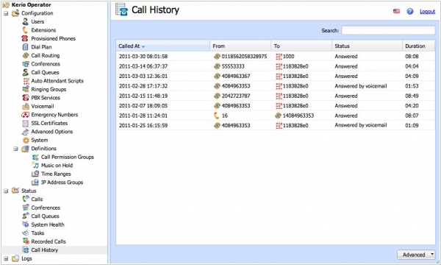Toggle the Called At sort arrow
The width and height of the screenshot is (441, 265).
tap(143, 47)
